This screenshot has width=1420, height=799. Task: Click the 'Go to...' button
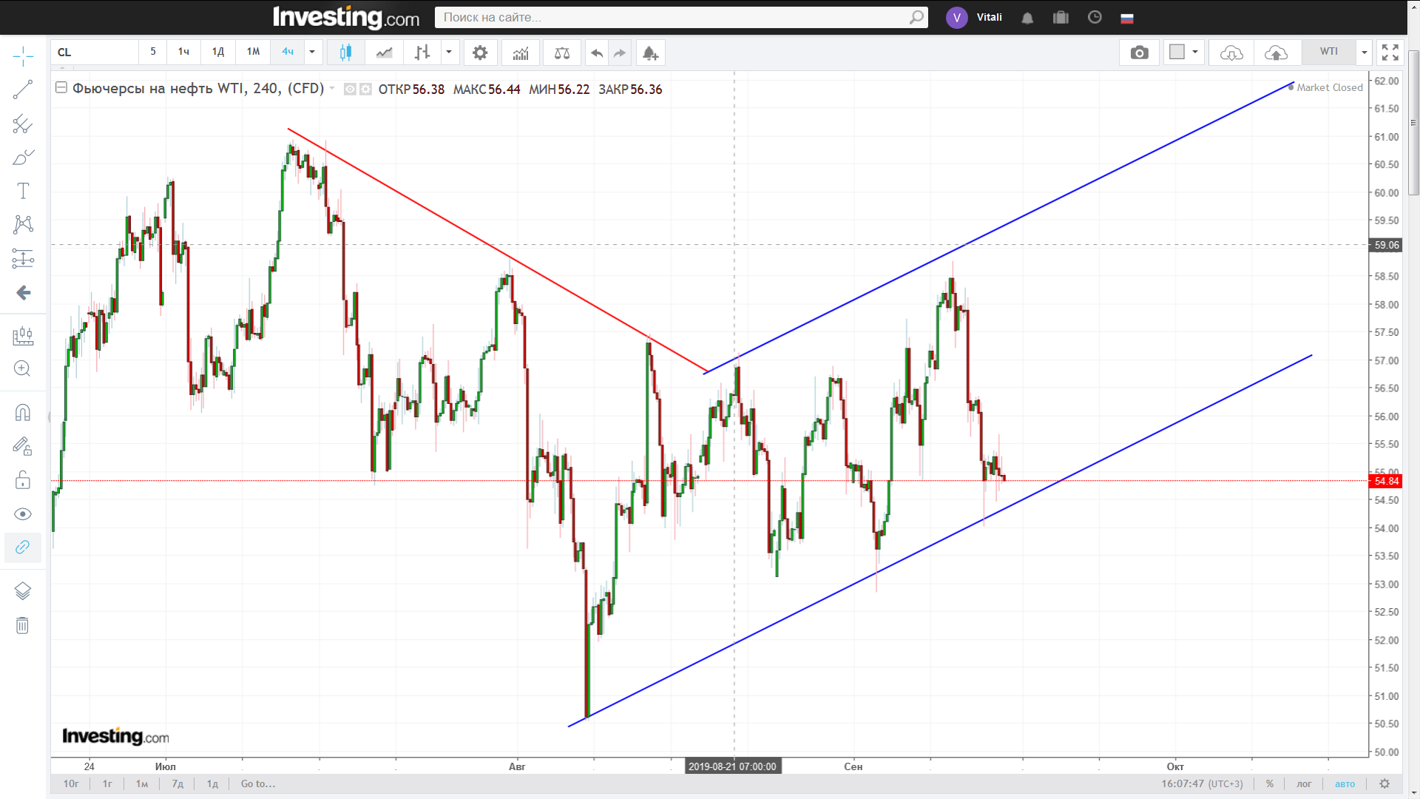[x=257, y=783]
